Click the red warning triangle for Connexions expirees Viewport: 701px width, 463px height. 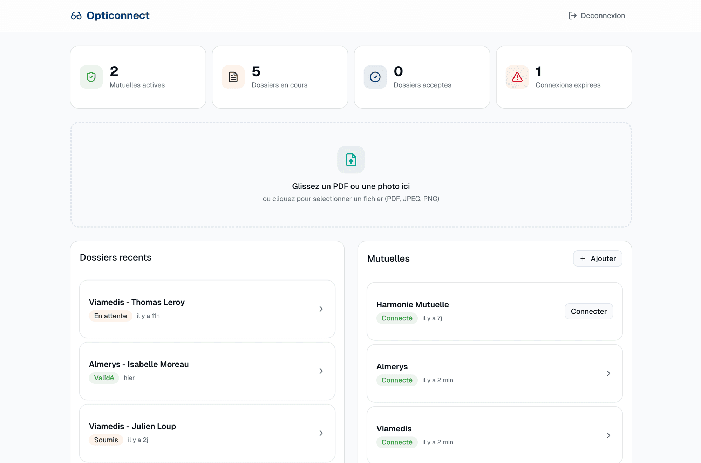pyautogui.click(x=517, y=77)
